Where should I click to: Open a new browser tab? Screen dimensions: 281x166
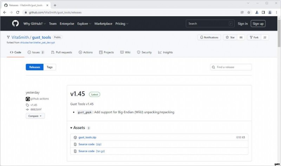pos(55,5)
